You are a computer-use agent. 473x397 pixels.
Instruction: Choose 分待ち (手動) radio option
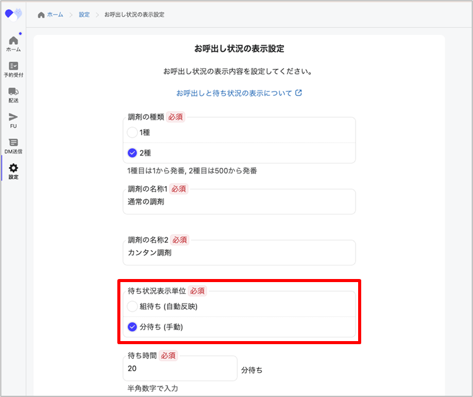pyautogui.click(x=132, y=327)
